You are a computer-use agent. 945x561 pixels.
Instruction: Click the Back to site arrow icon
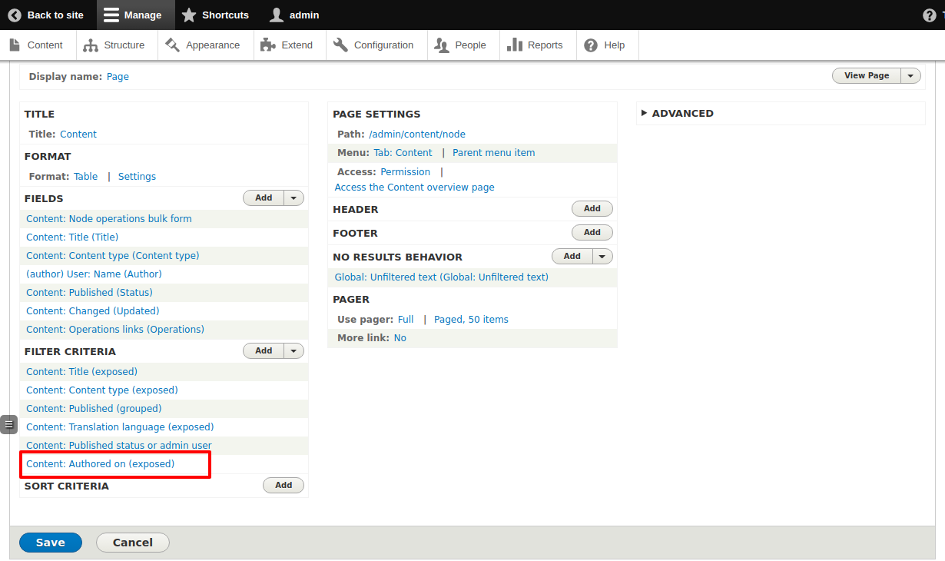click(x=14, y=15)
